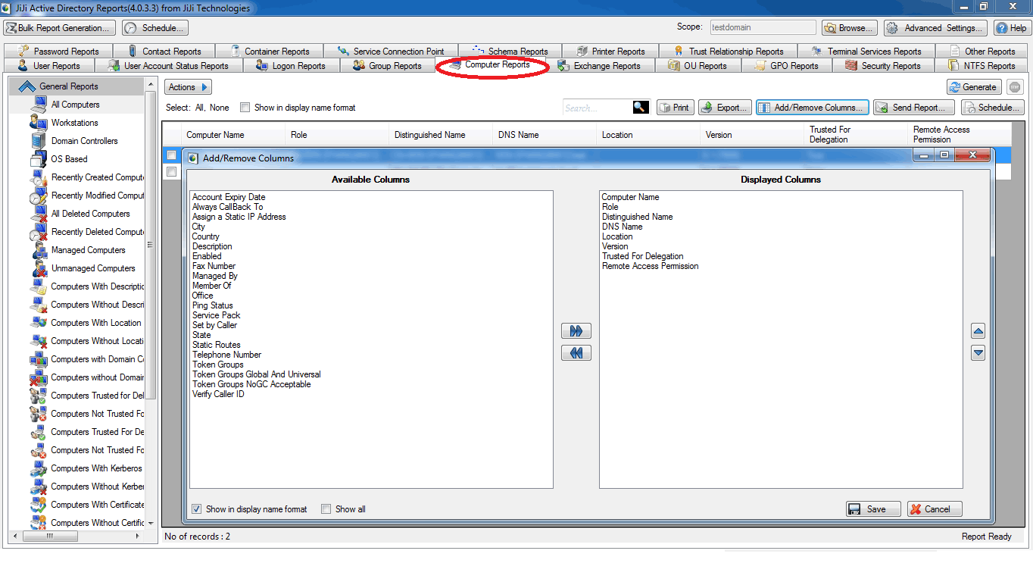The width and height of the screenshot is (1033, 582).
Task: Enable the Show all checkbox
Action: click(326, 509)
